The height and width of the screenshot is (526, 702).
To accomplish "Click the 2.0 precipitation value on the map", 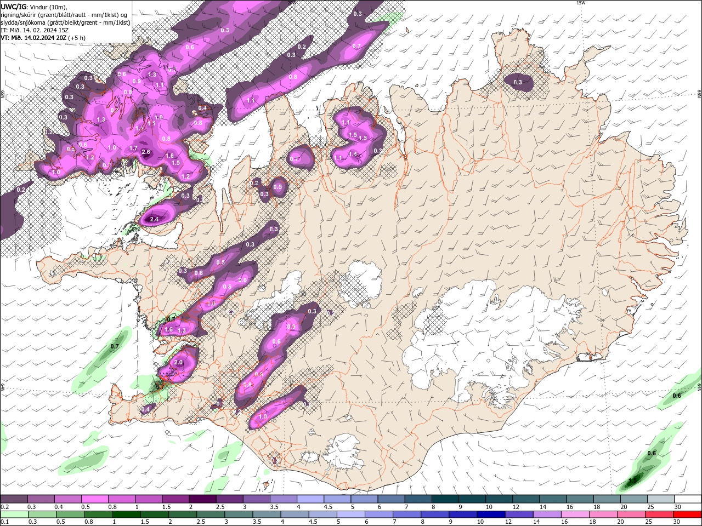I will click(x=178, y=363).
